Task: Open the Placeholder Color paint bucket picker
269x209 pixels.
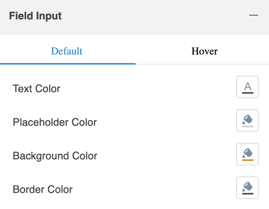Action: (x=247, y=121)
